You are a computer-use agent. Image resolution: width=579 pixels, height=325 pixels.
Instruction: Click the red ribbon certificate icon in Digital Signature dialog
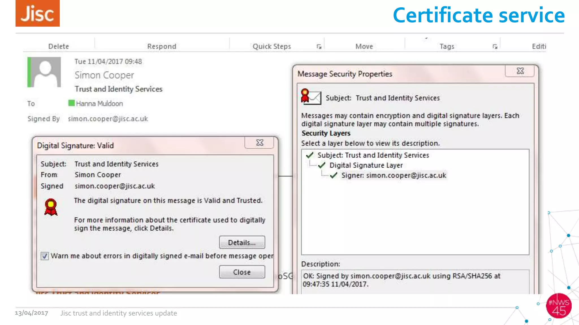tap(51, 207)
